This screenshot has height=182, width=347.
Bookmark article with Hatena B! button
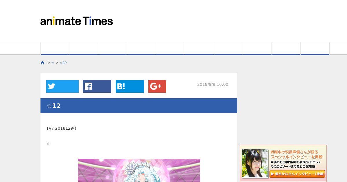pyautogui.click(x=130, y=86)
